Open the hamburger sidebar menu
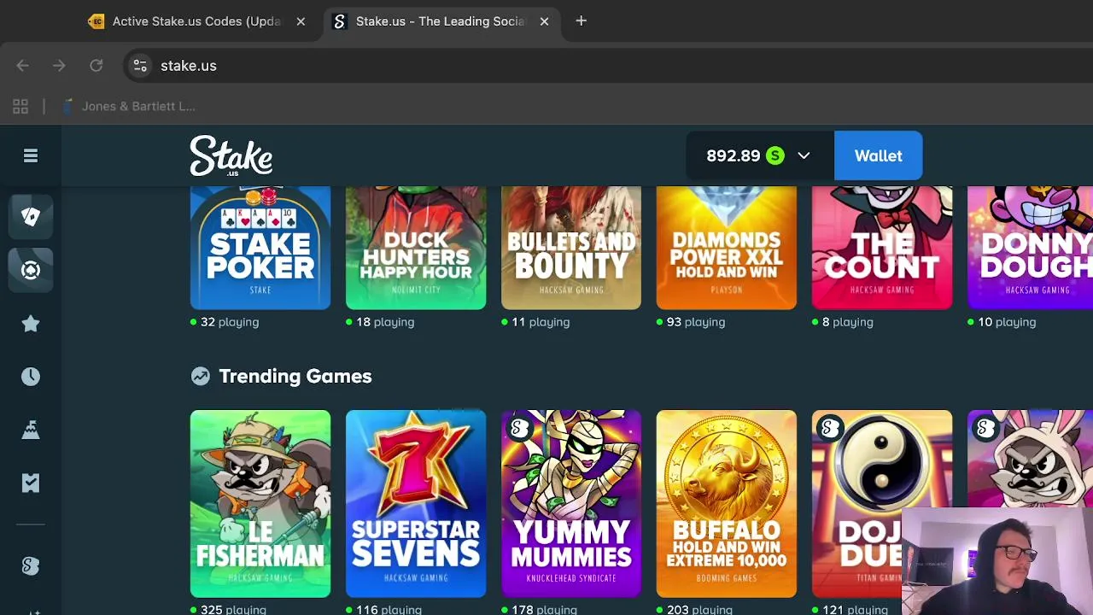Image resolution: width=1093 pixels, height=615 pixels. point(31,155)
